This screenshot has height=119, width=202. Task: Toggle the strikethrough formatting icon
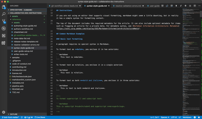[186, 6]
